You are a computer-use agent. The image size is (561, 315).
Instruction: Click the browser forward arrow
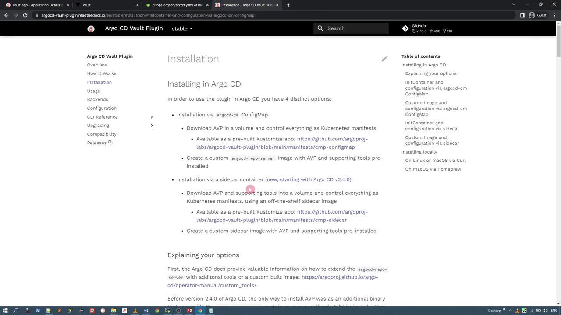(x=16, y=15)
